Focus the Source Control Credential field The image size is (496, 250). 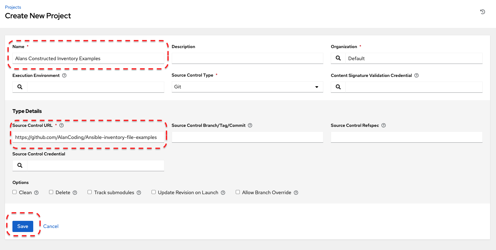(x=96, y=166)
